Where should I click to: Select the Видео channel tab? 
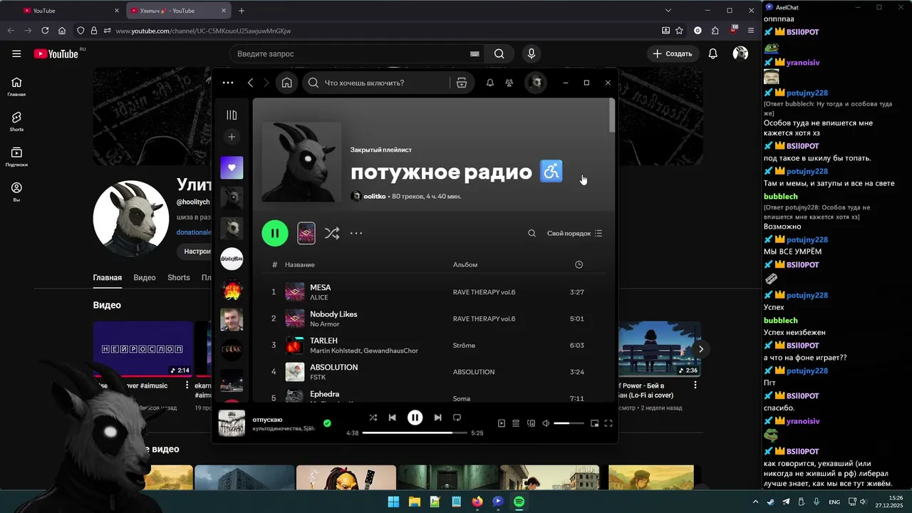(x=145, y=278)
